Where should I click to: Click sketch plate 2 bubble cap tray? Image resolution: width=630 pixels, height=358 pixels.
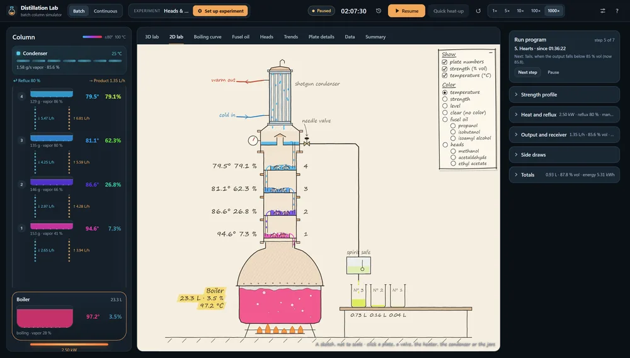pos(280,211)
